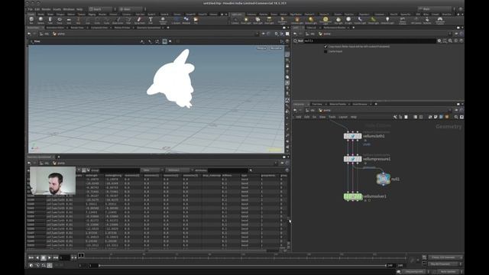Select the File shelf tool
This screenshot has width=489, height=275.
(196, 21)
